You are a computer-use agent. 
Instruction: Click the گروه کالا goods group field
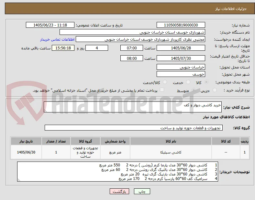[134, 128]
